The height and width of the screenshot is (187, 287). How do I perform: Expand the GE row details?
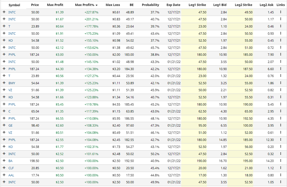pyautogui.click(x=4, y=125)
